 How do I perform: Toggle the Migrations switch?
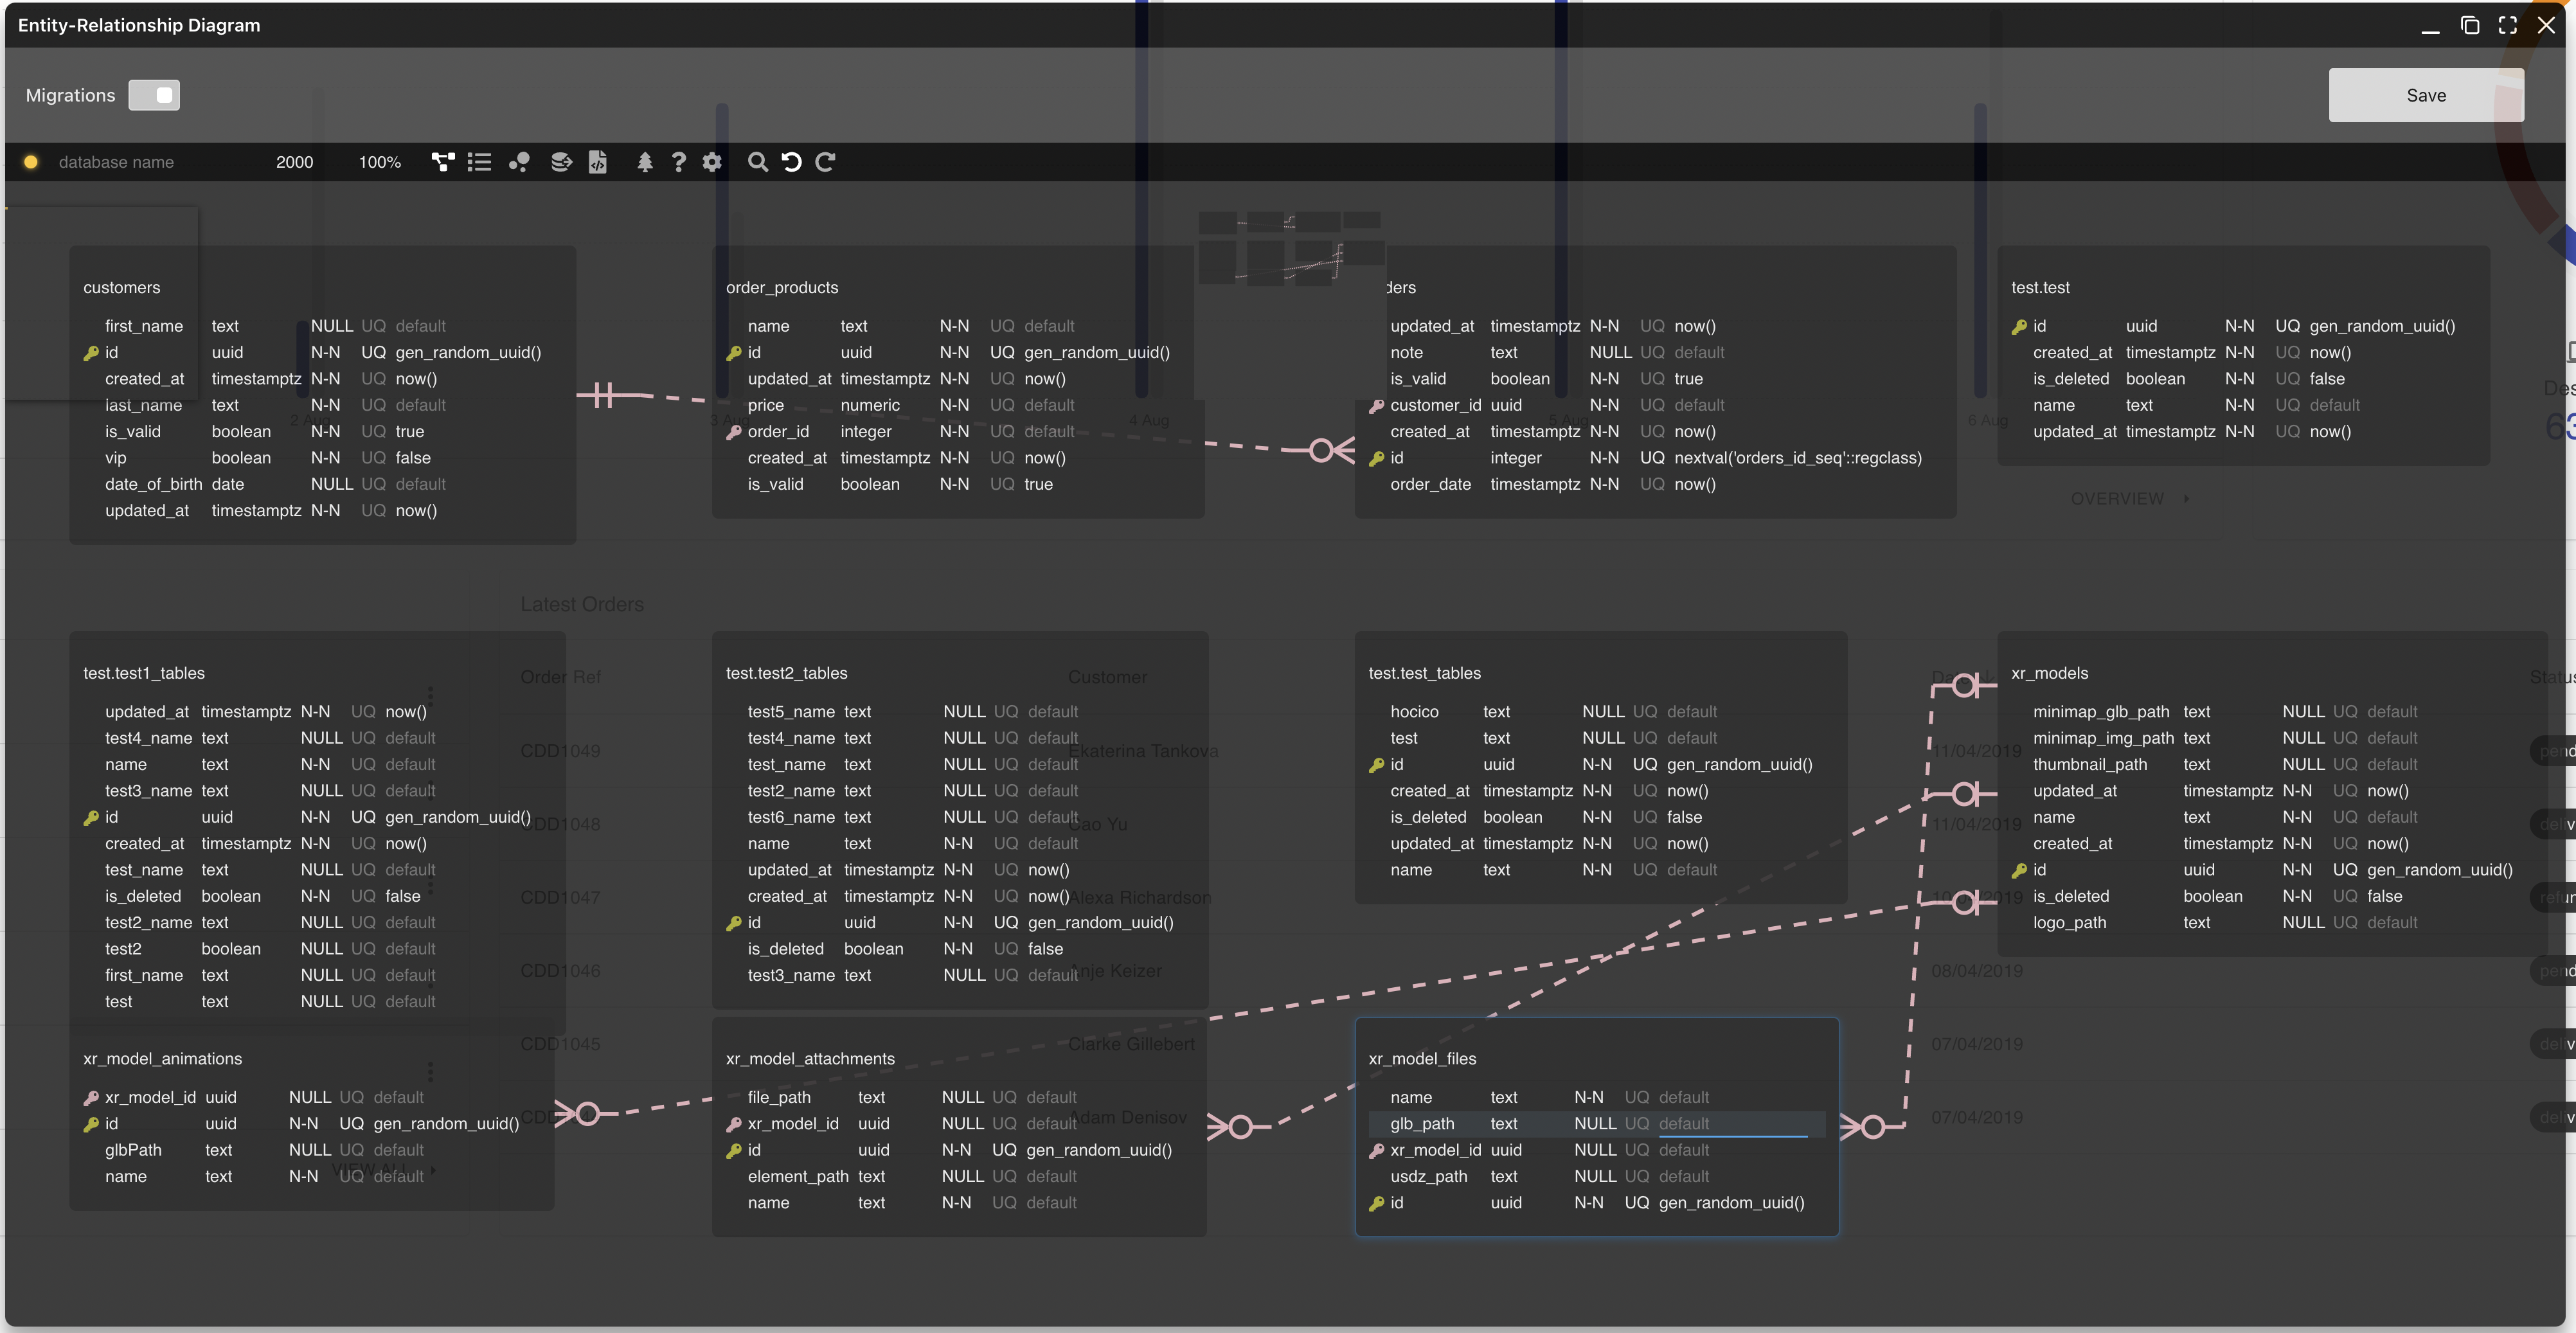pyautogui.click(x=154, y=95)
